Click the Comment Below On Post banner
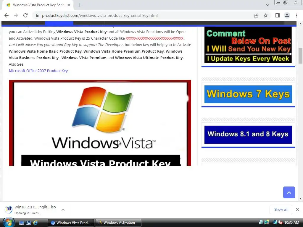The image size is (303, 227). pyautogui.click(x=248, y=45)
